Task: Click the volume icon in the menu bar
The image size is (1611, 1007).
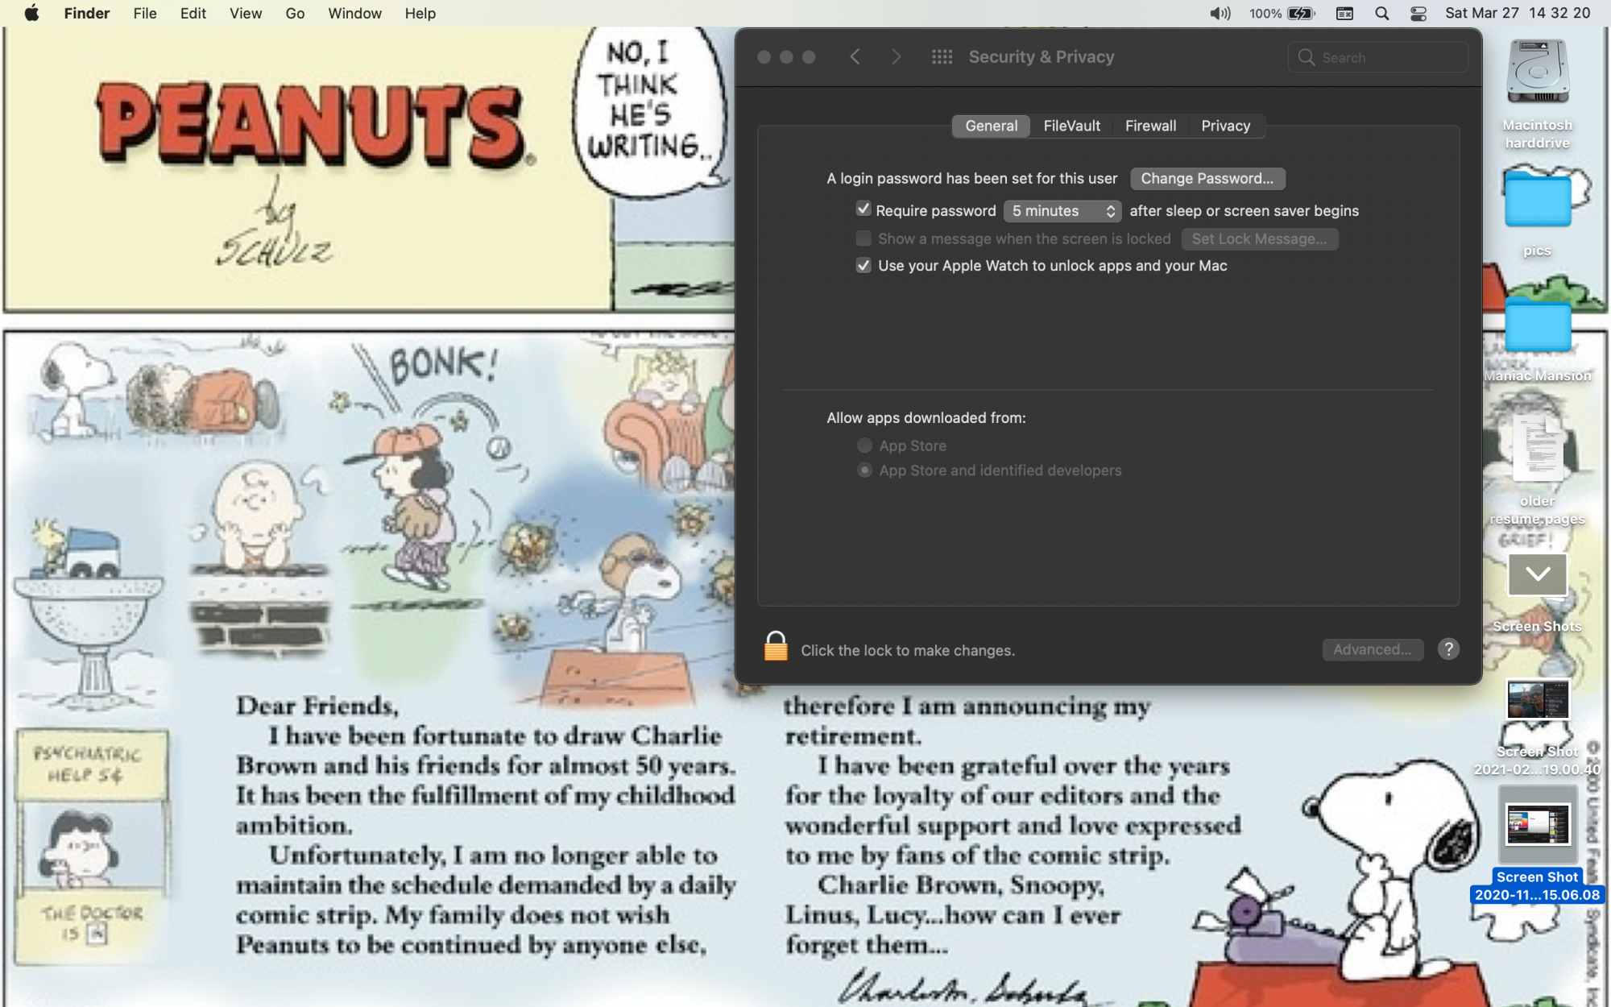Action: click(x=1220, y=14)
